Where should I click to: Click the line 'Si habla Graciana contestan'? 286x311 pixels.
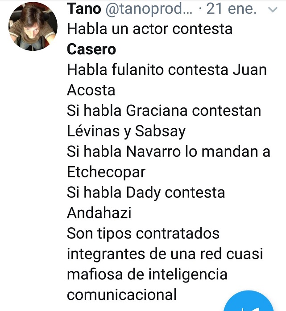tap(164, 110)
